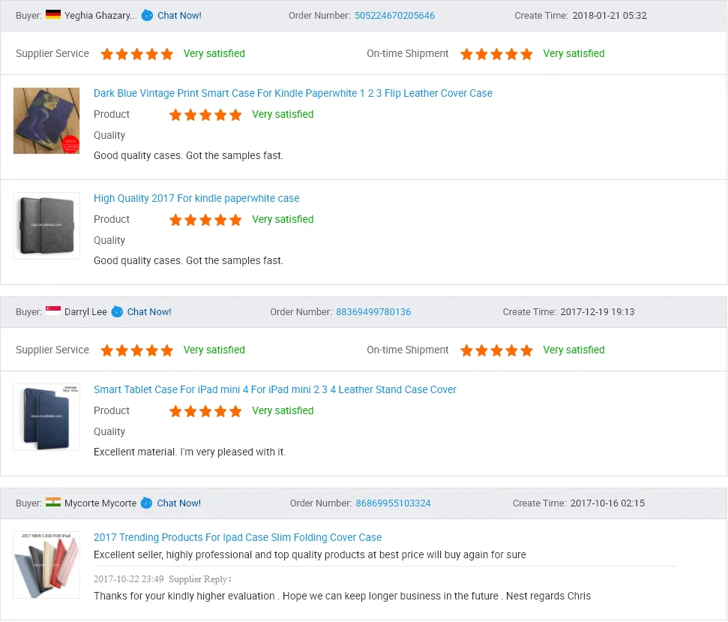Click Chat Now! for Mycorte Mycorte
This screenshot has width=728, height=622.
tap(178, 503)
